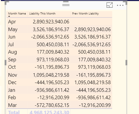Viewport: 139px width, 114px height.
Task: Click Apr's Liability This Month value 2,890,923,940.06
Action: [x=51, y=22]
